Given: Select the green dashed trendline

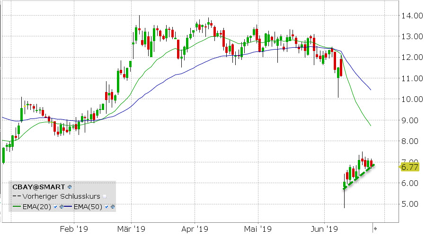Looking at the screenshot, I should [x=359, y=177].
